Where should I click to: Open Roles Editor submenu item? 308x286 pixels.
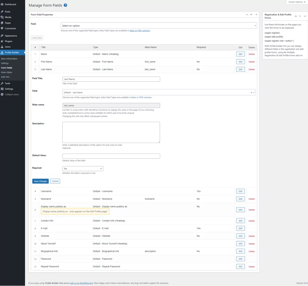tap(6, 72)
